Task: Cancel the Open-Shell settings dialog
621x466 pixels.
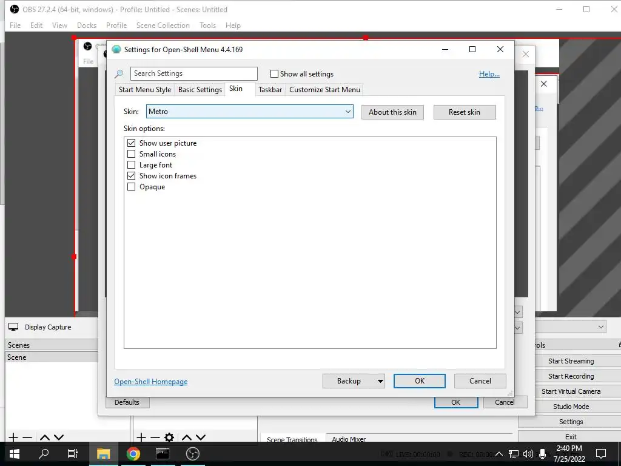Action: [x=480, y=381]
